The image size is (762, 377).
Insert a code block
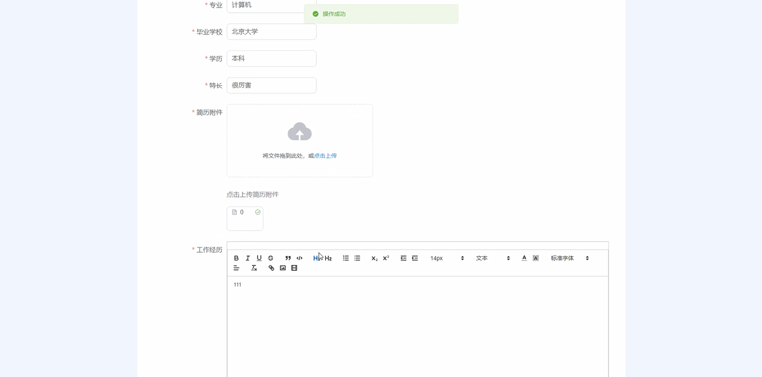[x=299, y=258]
